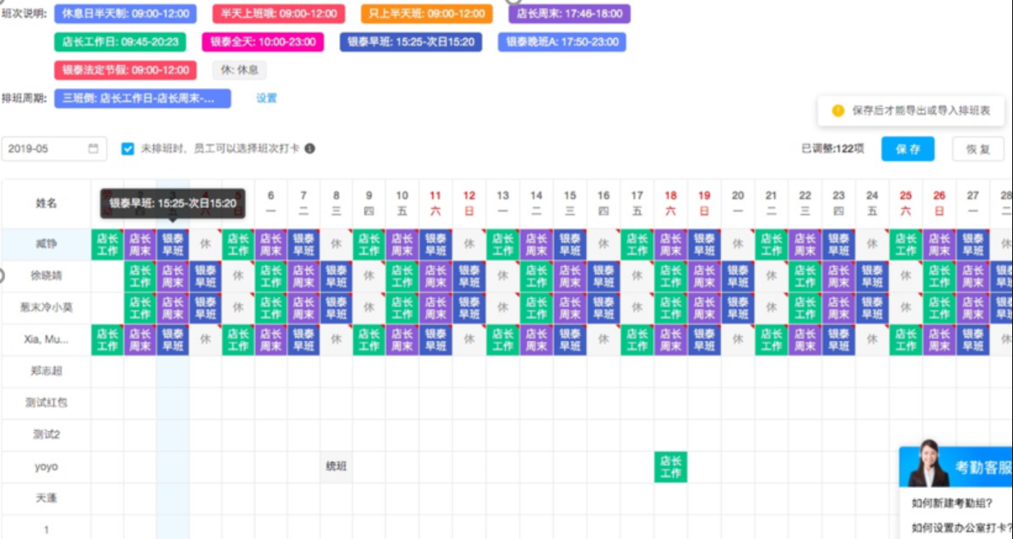Click the yellow warning icon in the notification
The image size is (1013, 539).
click(838, 110)
